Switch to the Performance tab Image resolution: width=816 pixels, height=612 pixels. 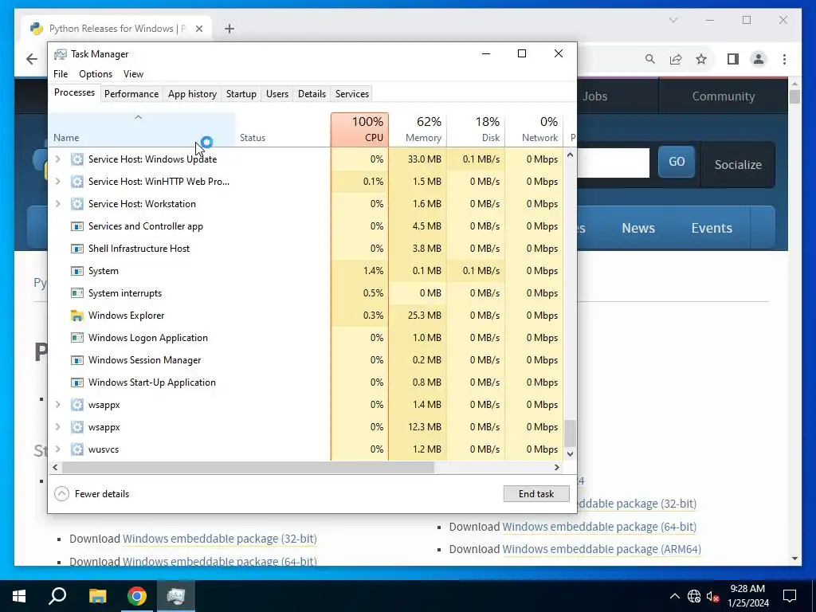[131, 94]
